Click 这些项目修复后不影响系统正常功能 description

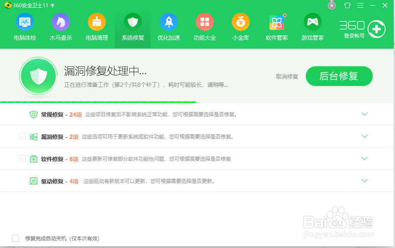[161, 115]
